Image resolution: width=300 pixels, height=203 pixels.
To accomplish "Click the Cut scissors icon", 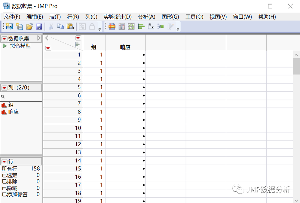I will coord(51,26).
